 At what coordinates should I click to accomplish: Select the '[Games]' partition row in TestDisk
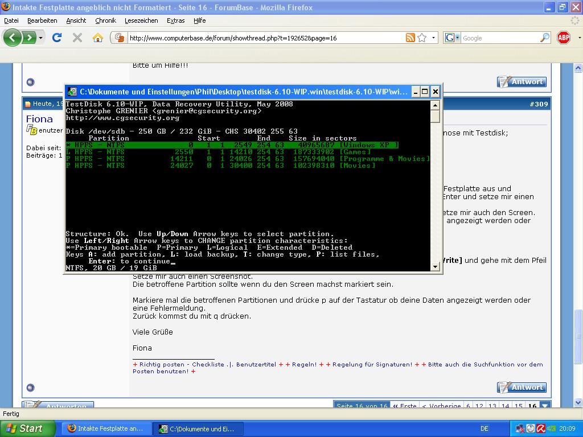[x=218, y=151]
